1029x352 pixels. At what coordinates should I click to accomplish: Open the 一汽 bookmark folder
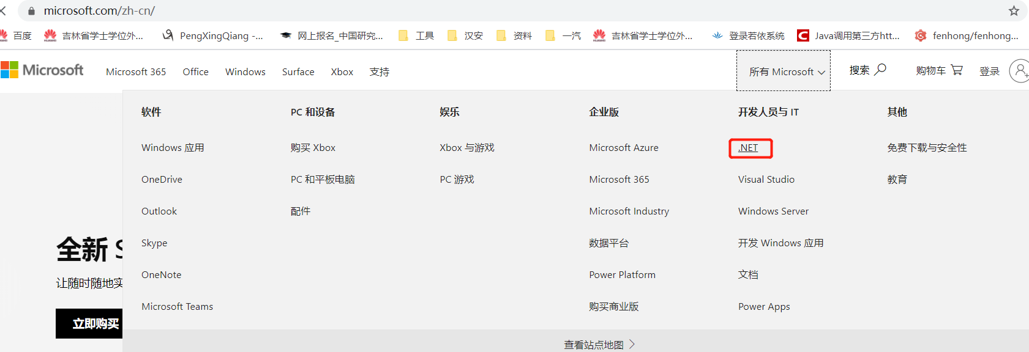563,36
